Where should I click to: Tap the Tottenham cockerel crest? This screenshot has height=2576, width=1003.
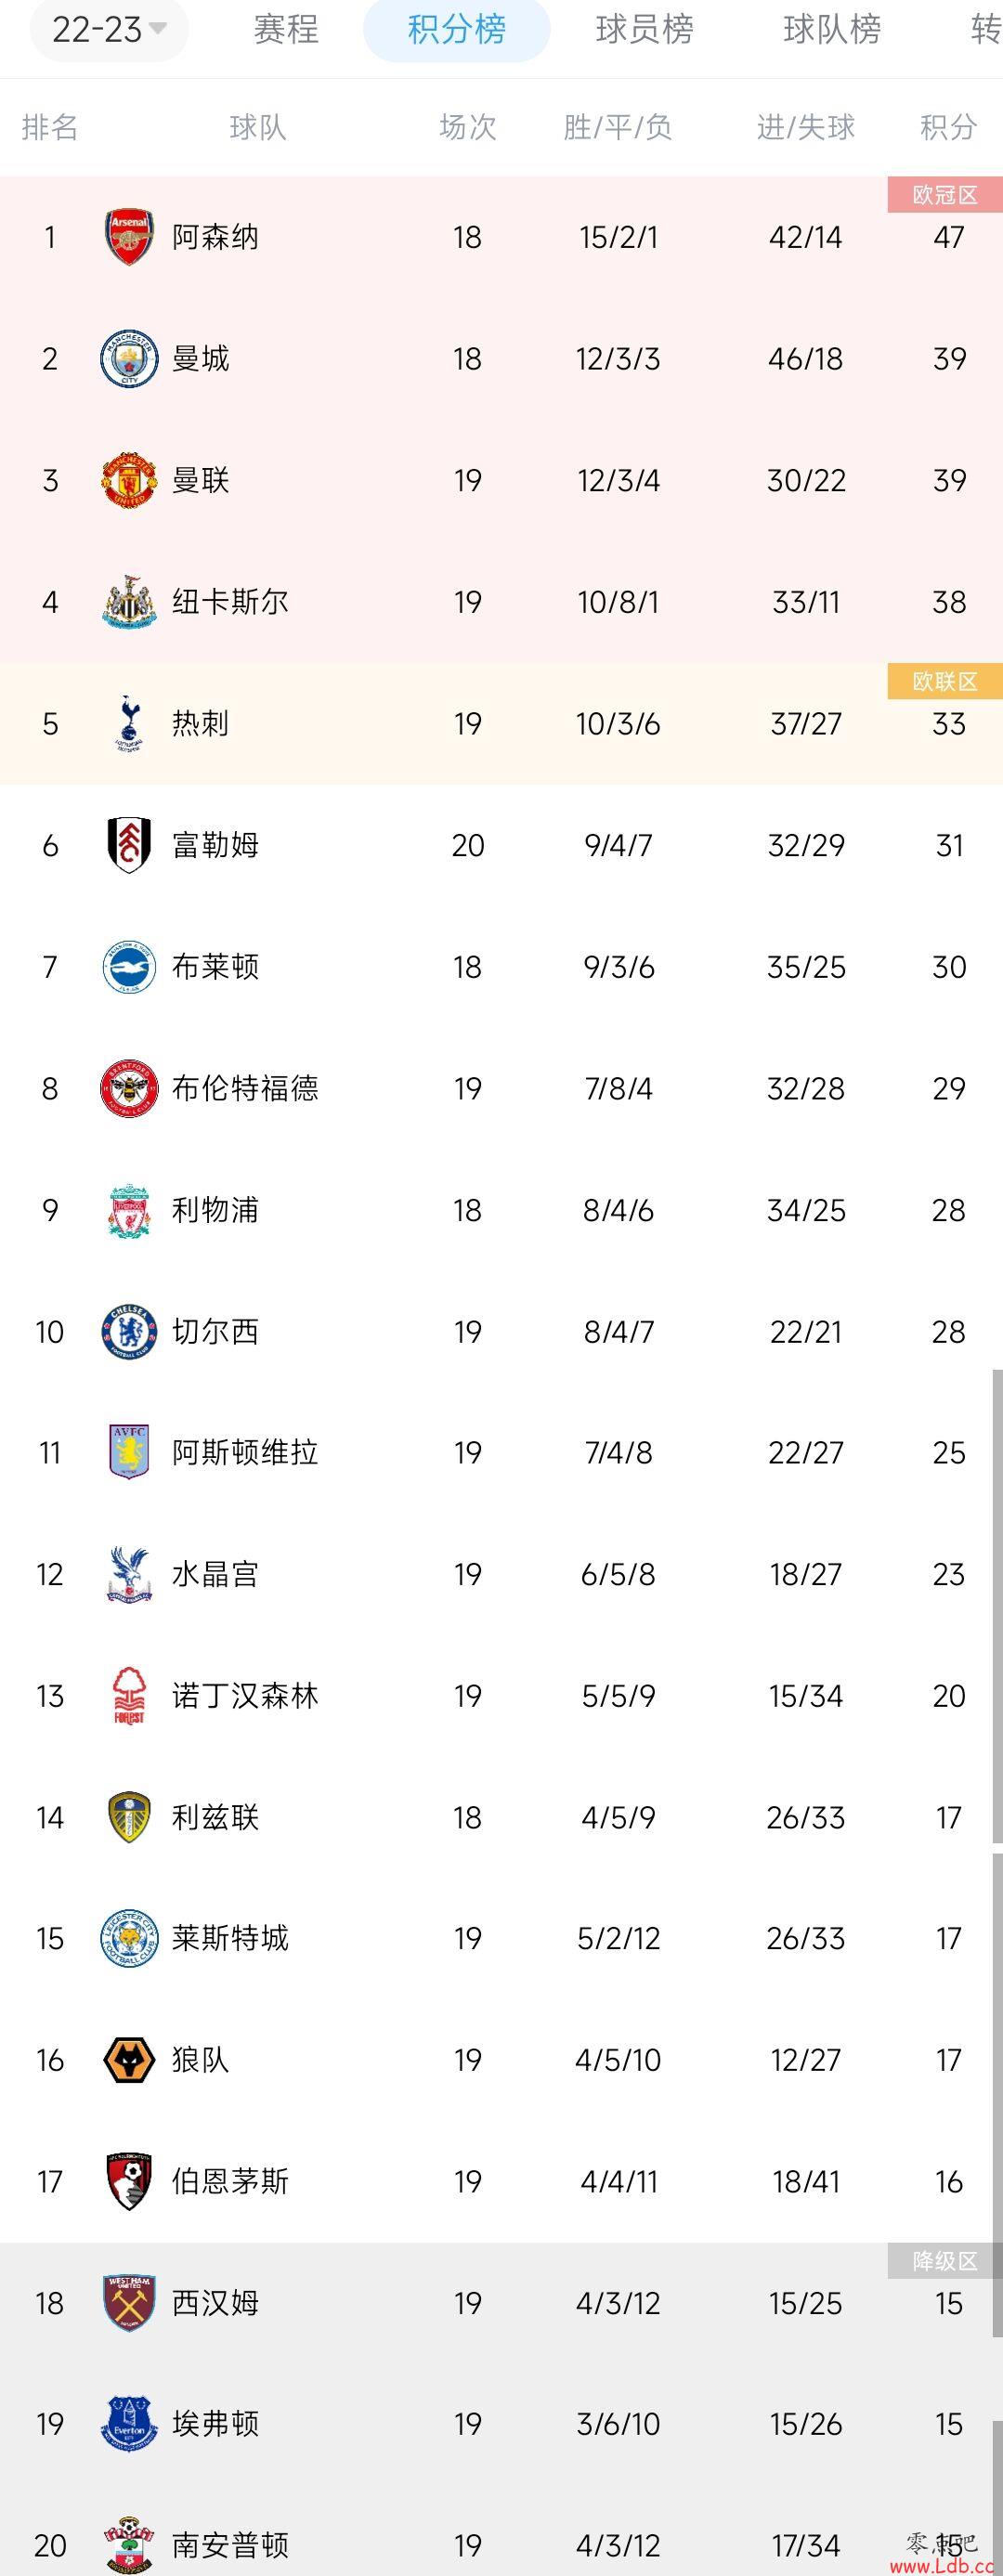(x=129, y=724)
